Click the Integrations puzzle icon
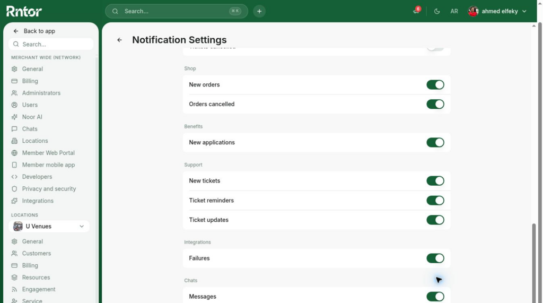543x303 pixels. 14,201
